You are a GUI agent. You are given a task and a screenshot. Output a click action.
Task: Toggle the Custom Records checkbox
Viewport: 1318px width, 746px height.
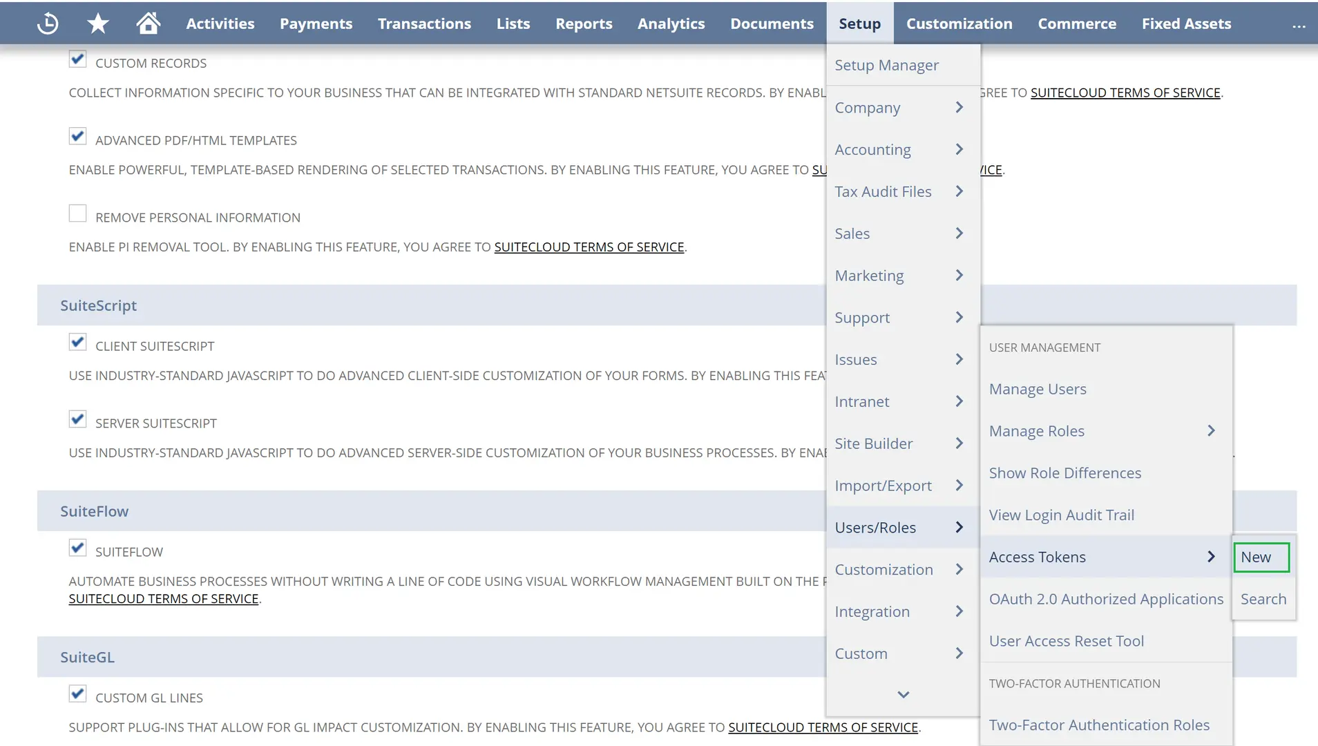point(77,59)
